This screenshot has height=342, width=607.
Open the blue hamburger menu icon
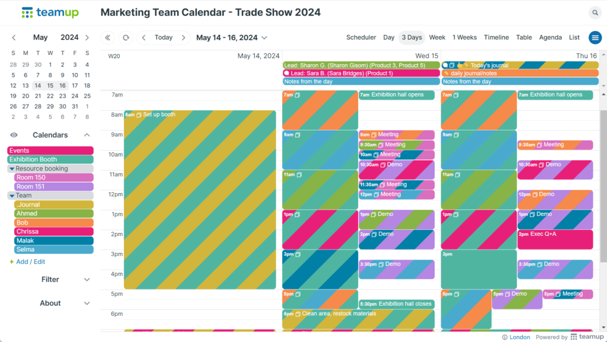(595, 37)
